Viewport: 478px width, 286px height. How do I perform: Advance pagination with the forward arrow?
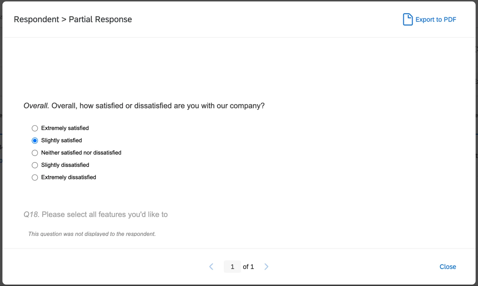266,267
